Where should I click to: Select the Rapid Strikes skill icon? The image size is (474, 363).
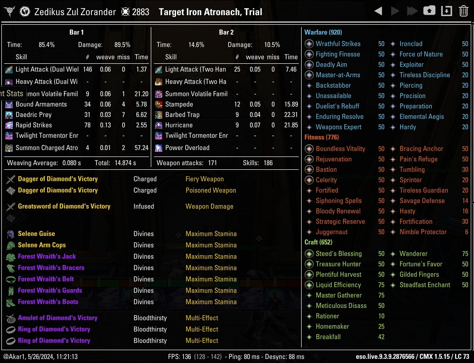9,125
